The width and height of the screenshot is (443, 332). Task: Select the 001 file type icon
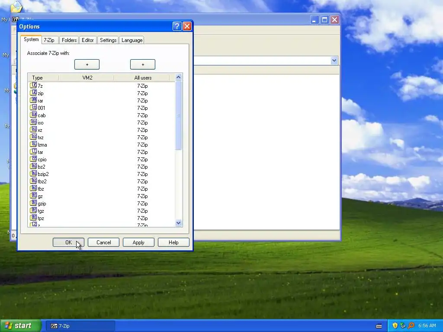coord(33,107)
